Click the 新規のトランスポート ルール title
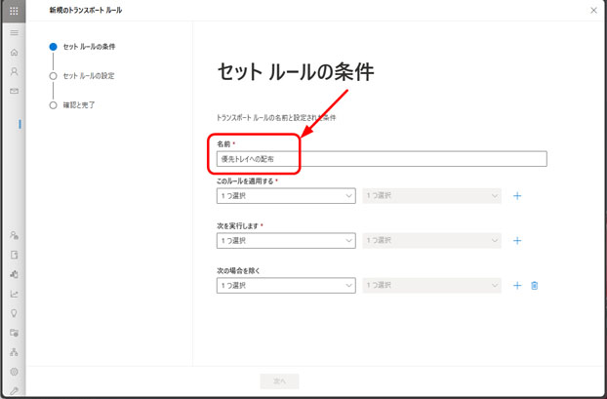Image resolution: width=607 pixels, height=399 pixels. tap(86, 11)
